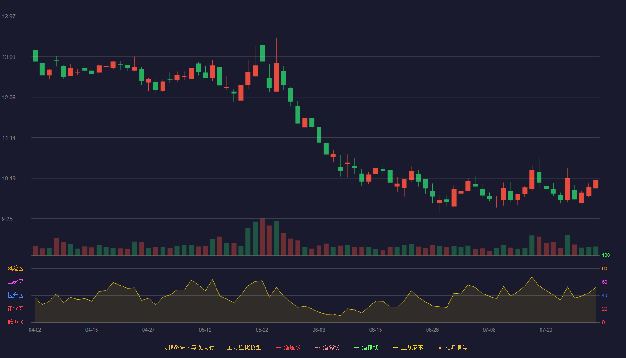Screen dimensions: 626x358
Task: Toggle the 主力成本 legend series
Action: pos(408,347)
